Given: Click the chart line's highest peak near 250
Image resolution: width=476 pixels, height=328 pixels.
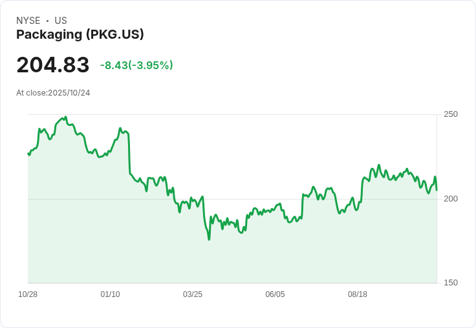Looking at the screenshot, I should [65, 118].
